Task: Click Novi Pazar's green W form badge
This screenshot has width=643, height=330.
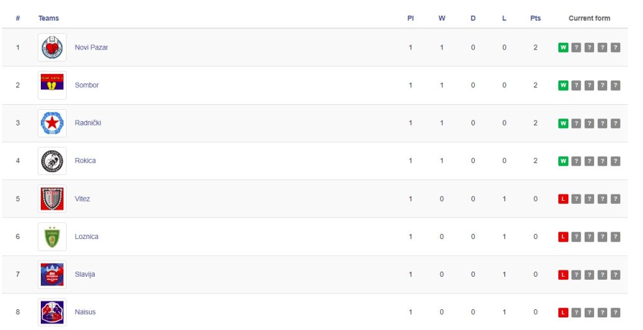Action: 563,48
